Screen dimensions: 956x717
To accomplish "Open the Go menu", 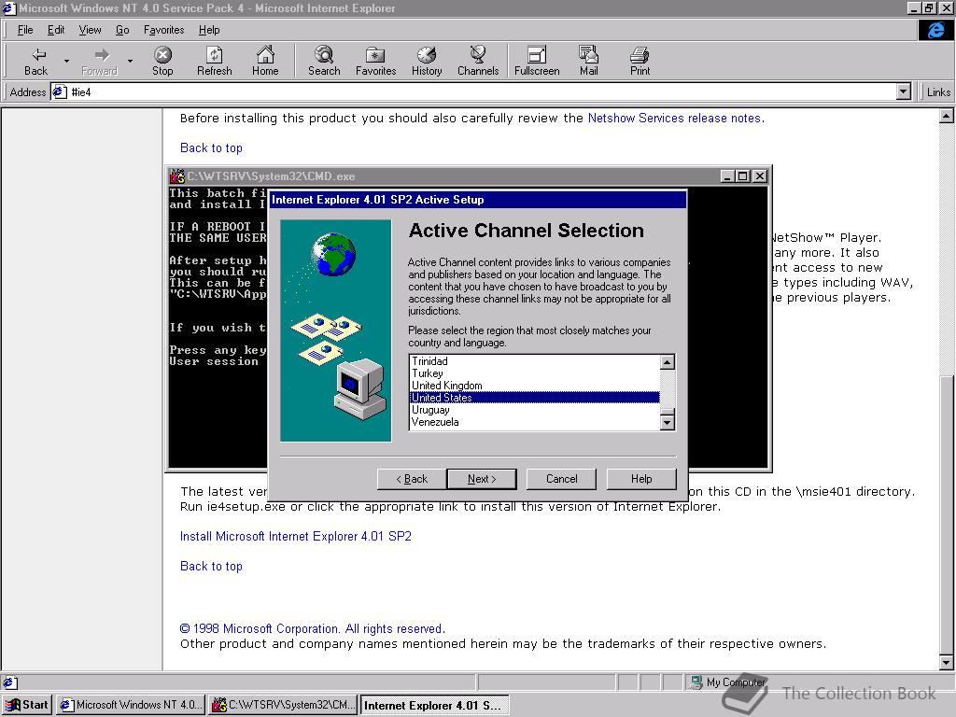I will 122,30.
